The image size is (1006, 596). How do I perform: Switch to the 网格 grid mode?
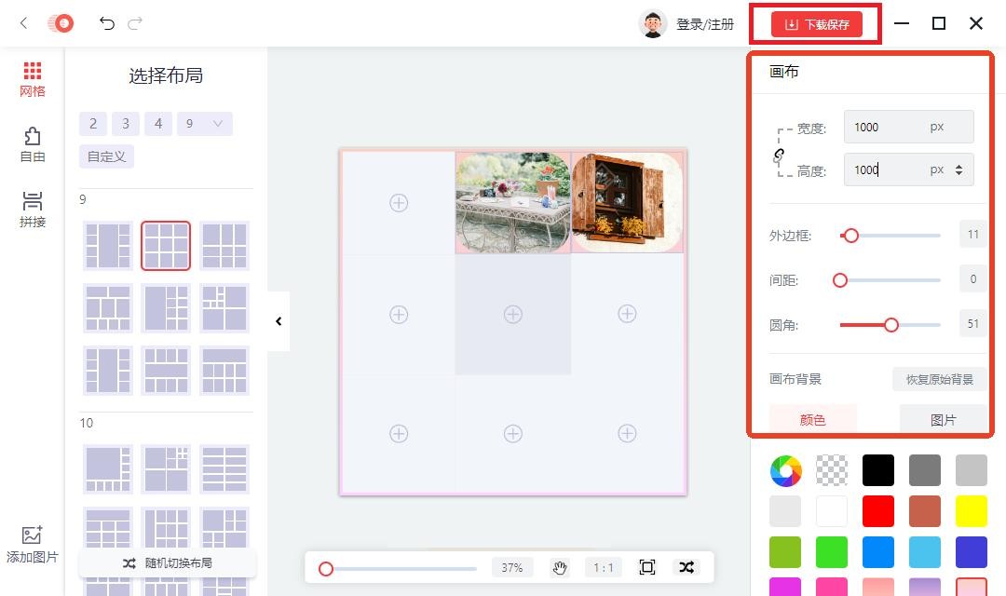click(33, 78)
